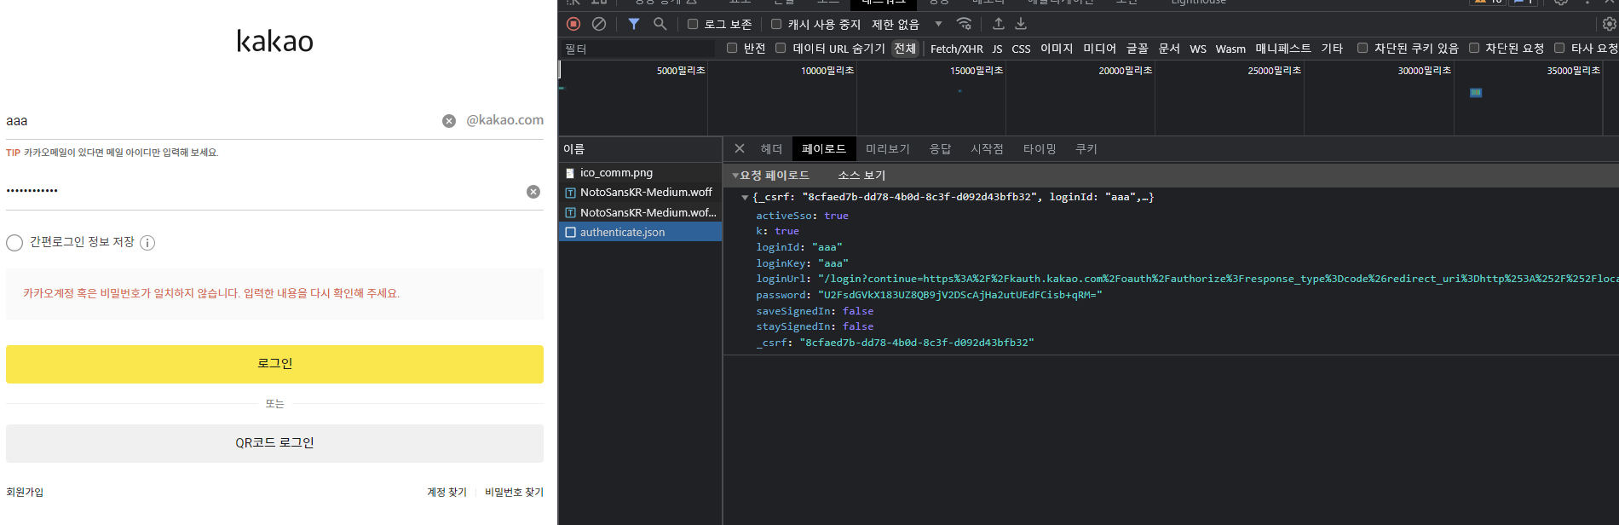Focus the masked password field
The width and height of the screenshot is (1619, 525).
pyautogui.click(x=262, y=192)
